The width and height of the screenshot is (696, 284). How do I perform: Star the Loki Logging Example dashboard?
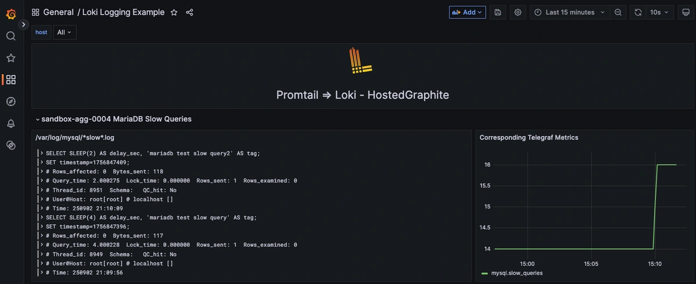(174, 12)
